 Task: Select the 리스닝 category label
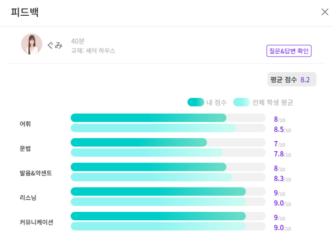point(28,197)
